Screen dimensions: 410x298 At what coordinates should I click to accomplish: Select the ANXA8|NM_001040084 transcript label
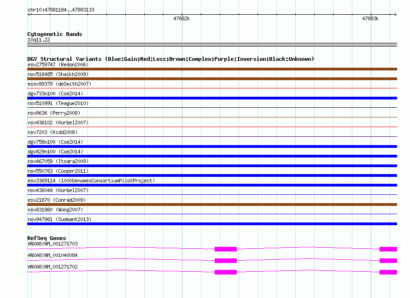click(x=53, y=255)
